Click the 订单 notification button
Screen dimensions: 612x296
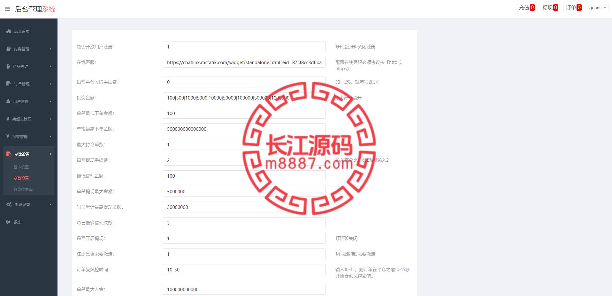click(573, 8)
